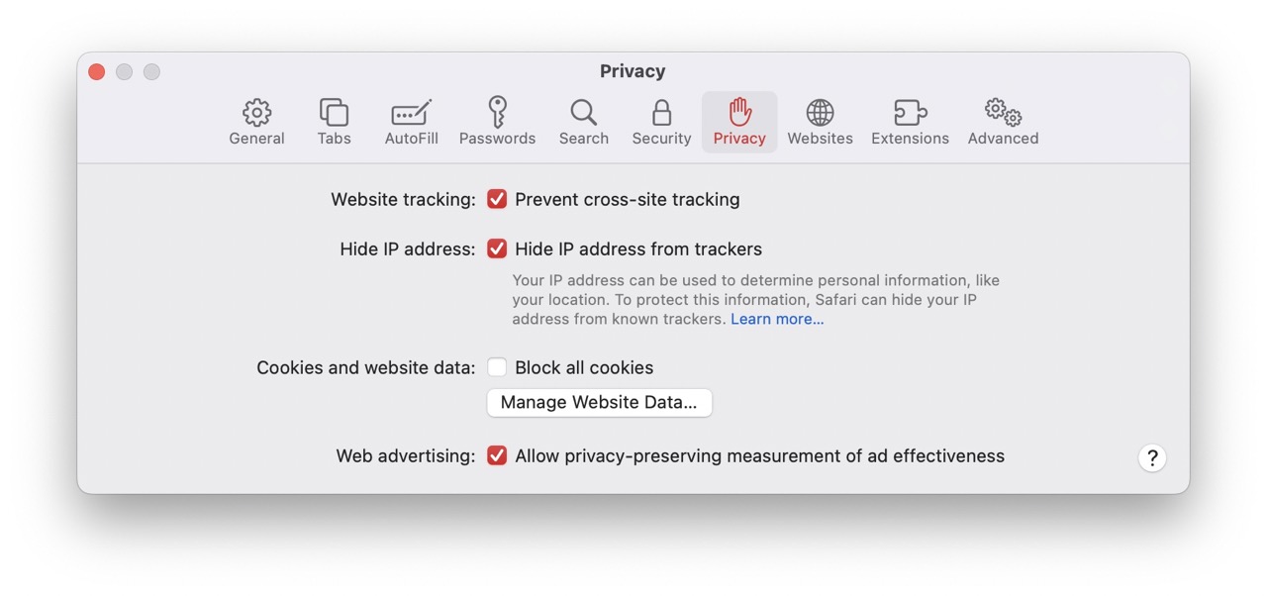Click the Manage Website Data button
1267x596 pixels.
point(599,403)
